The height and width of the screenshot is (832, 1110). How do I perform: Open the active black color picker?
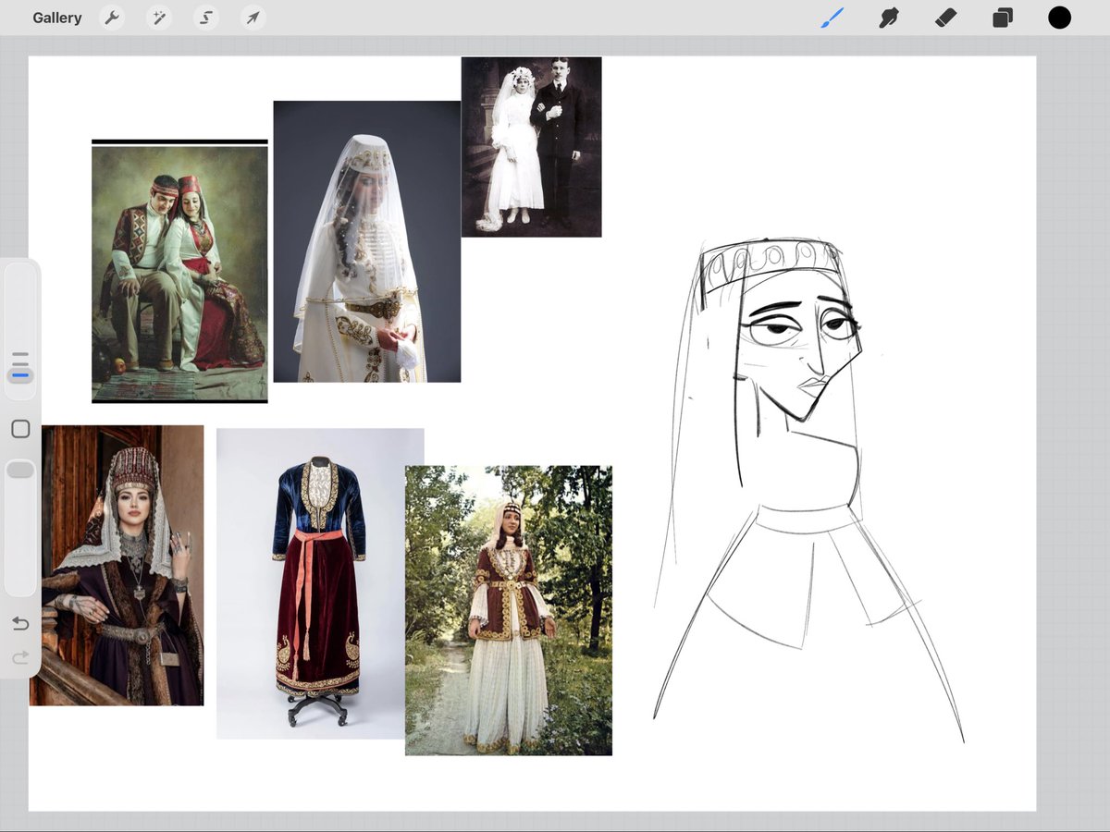[1059, 18]
